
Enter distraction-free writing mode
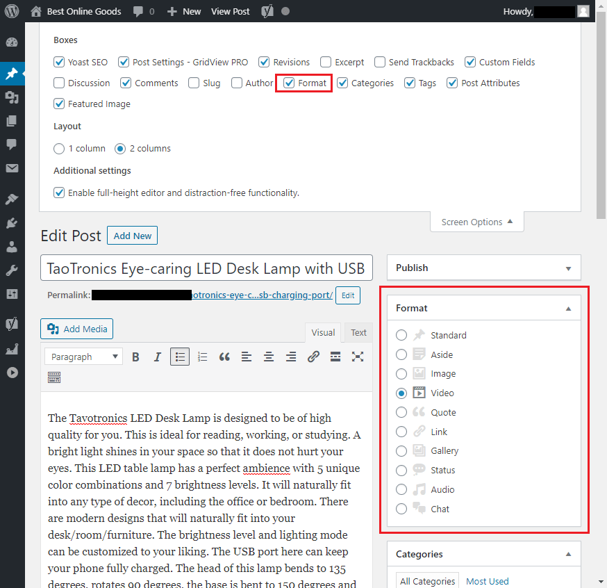tap(358, 357)
